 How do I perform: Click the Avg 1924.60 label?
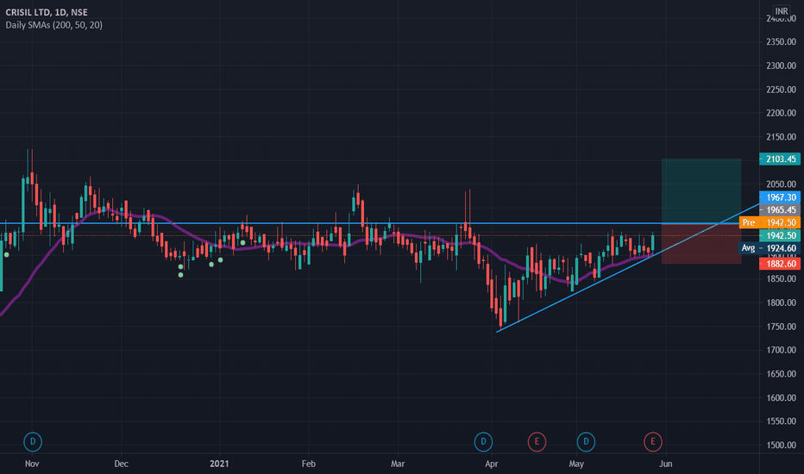[x=769, y=248]
